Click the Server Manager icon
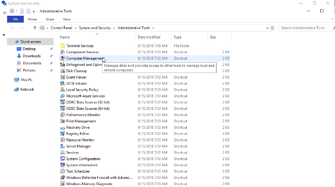 (62, 146)
